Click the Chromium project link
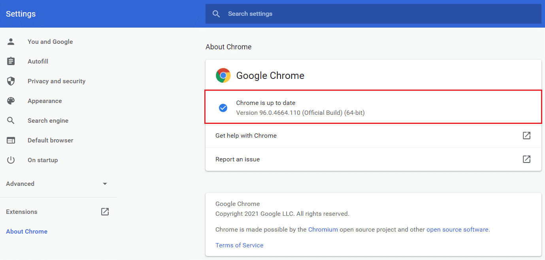 click(x=323, y=229)
